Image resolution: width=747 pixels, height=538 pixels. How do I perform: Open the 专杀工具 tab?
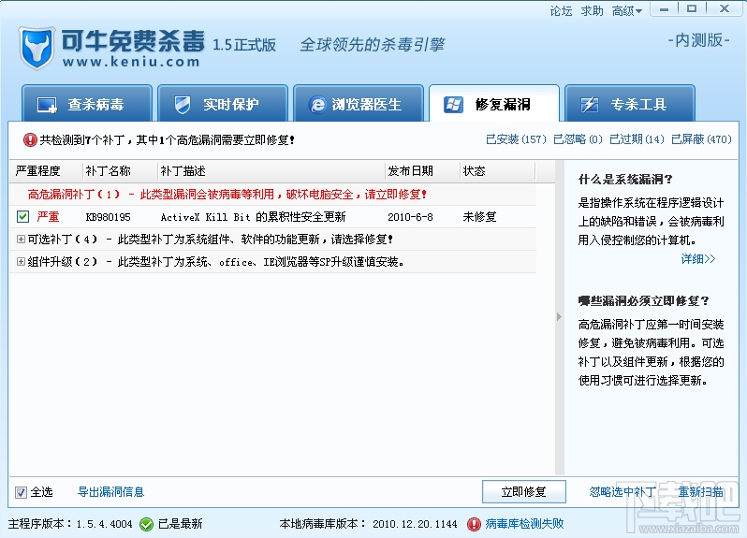[630, 103]
